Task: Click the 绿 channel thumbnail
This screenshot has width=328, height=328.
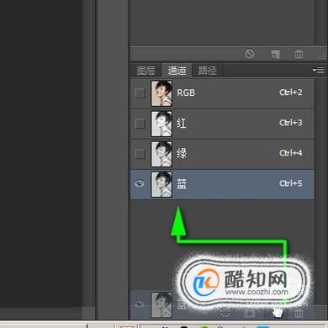Action: click(x=161, y=154)
